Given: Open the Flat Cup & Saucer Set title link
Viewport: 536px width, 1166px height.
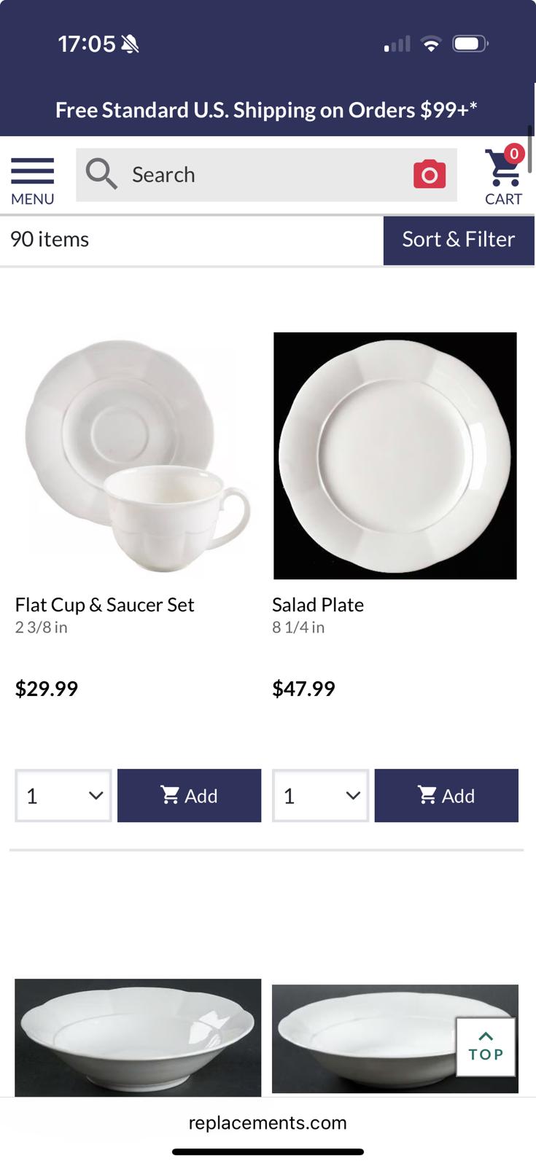Looking at the screenshot, I should click(x=104, y=605).
